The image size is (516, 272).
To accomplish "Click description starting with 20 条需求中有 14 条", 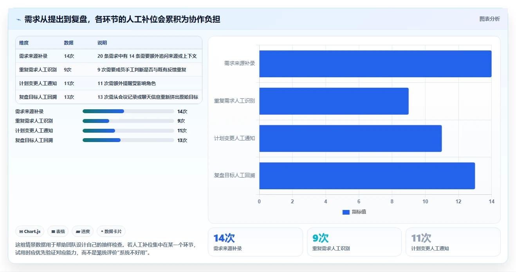I will pos(147,56).
